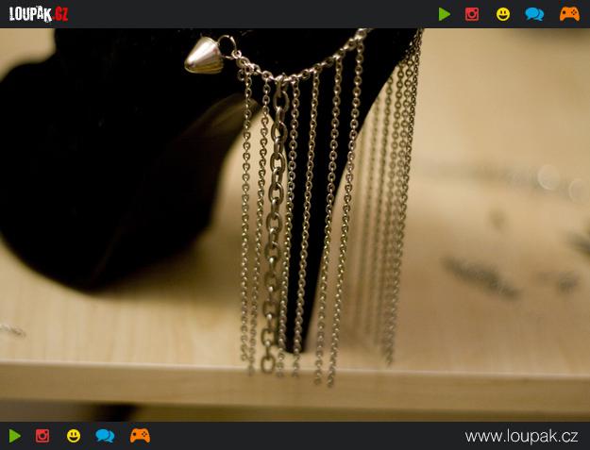
Task: Click the yellow smiley icon in bottom bar
Action: (x=74, y=436)
